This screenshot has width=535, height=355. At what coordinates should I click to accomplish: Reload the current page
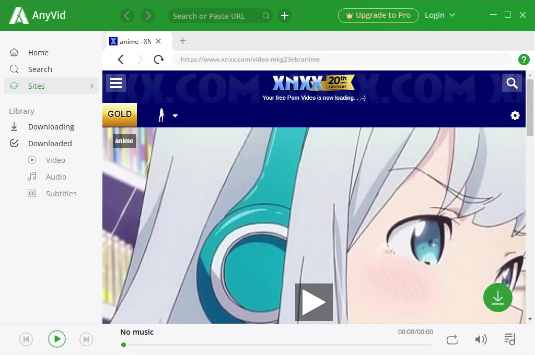click(x=159, y=60)
